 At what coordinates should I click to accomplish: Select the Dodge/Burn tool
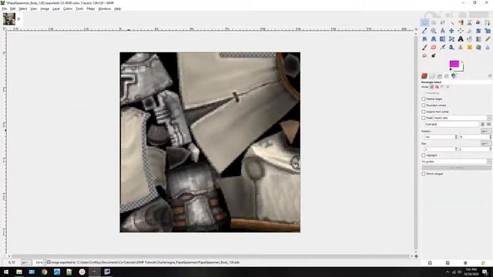click(434, 55)
